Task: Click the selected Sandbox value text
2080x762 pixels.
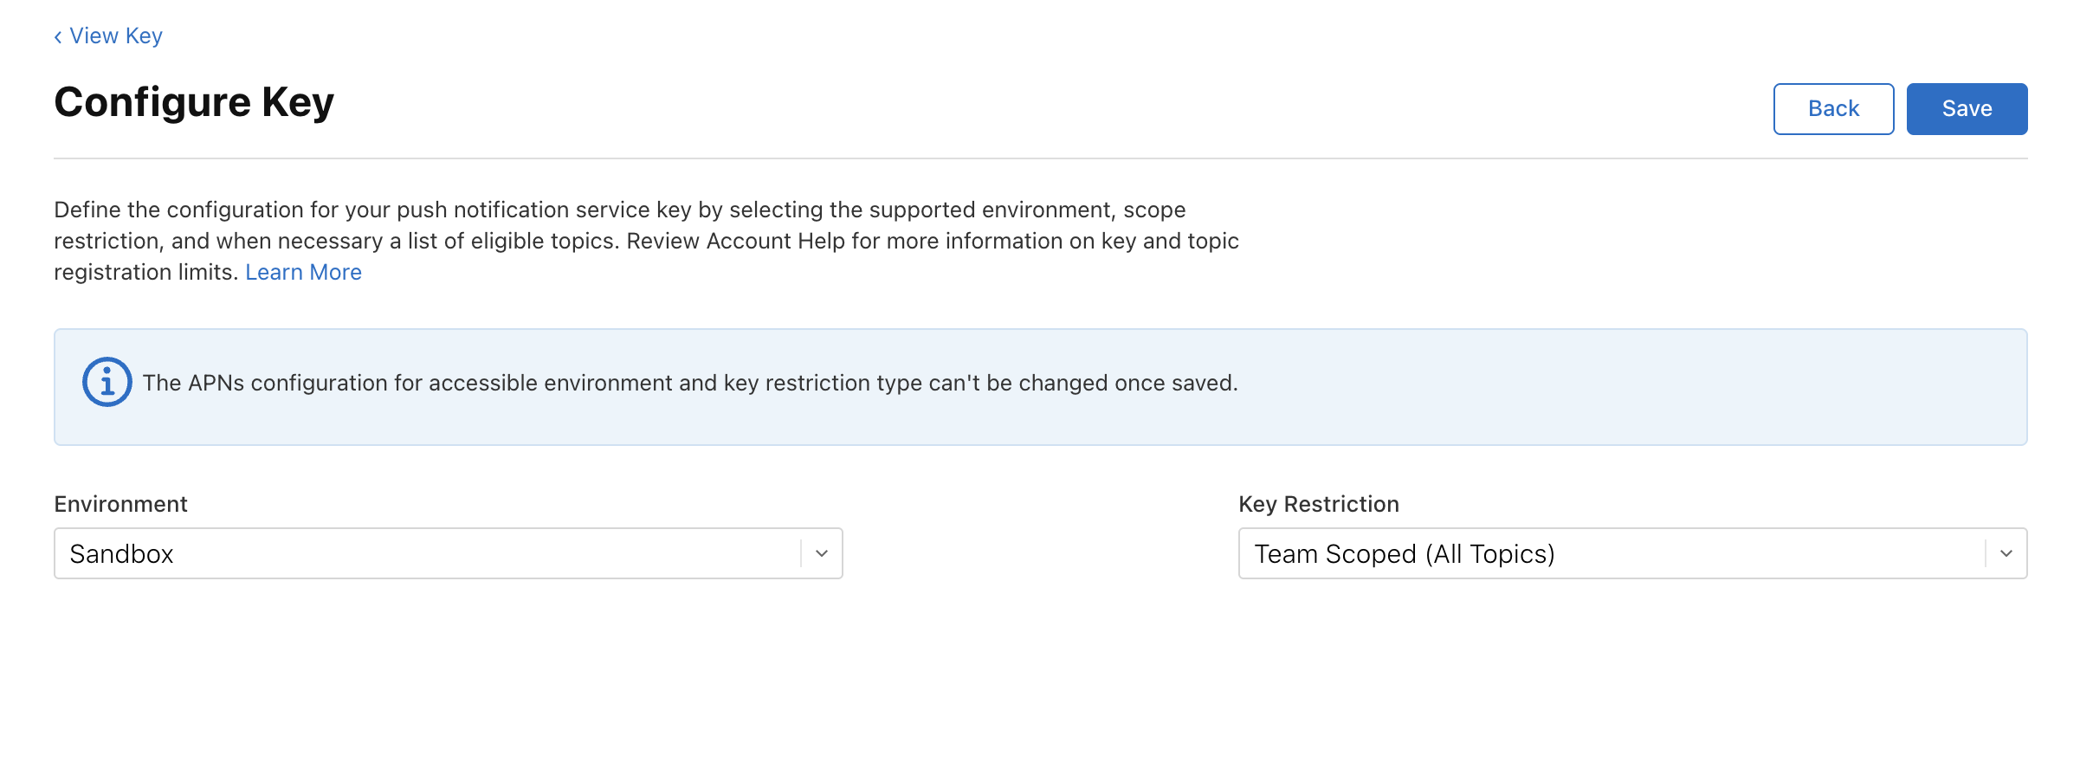Action: click(121, 554)
